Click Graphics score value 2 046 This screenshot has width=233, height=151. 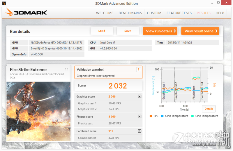(x=112, y=97)
